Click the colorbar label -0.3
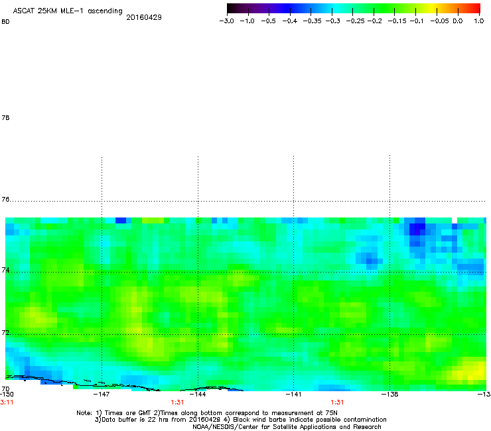Screen dimensions: 491x431 332,21
